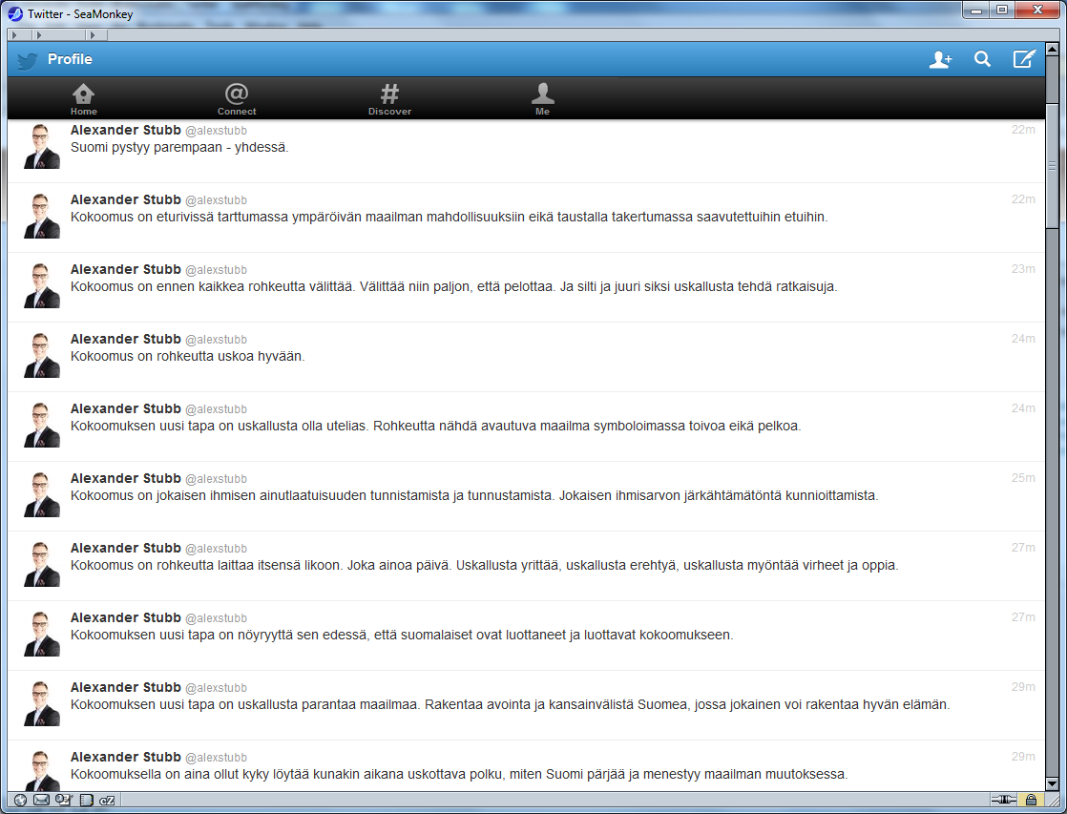Click the search magnifier icon
Viewport: 1067px width, 814px height.
point(982,60)
